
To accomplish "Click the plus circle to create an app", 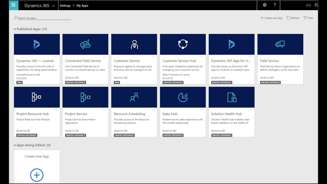I will 37,175.
